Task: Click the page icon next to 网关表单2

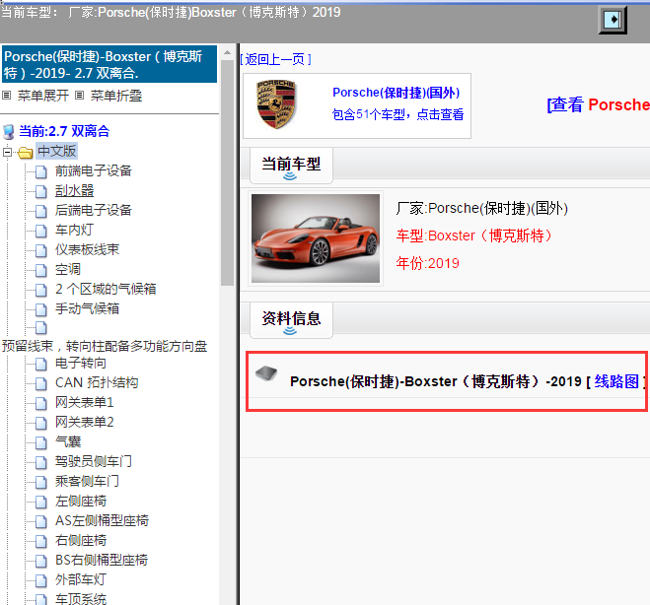Action: pos(41,423)
